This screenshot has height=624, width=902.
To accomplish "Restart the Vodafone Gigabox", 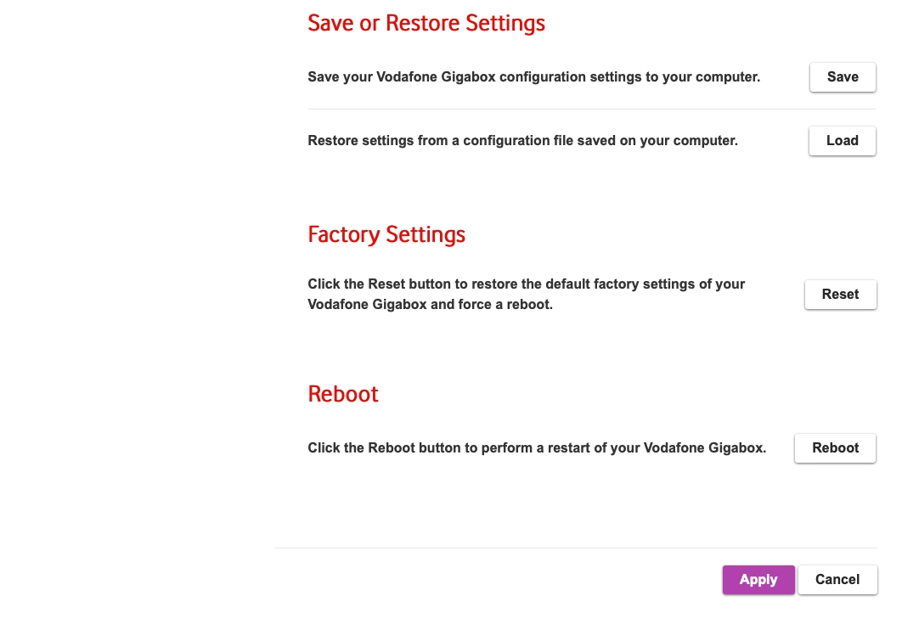I will (x=835, y=448).
